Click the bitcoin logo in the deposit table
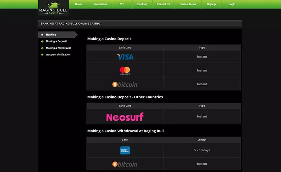 coord(125,84)
